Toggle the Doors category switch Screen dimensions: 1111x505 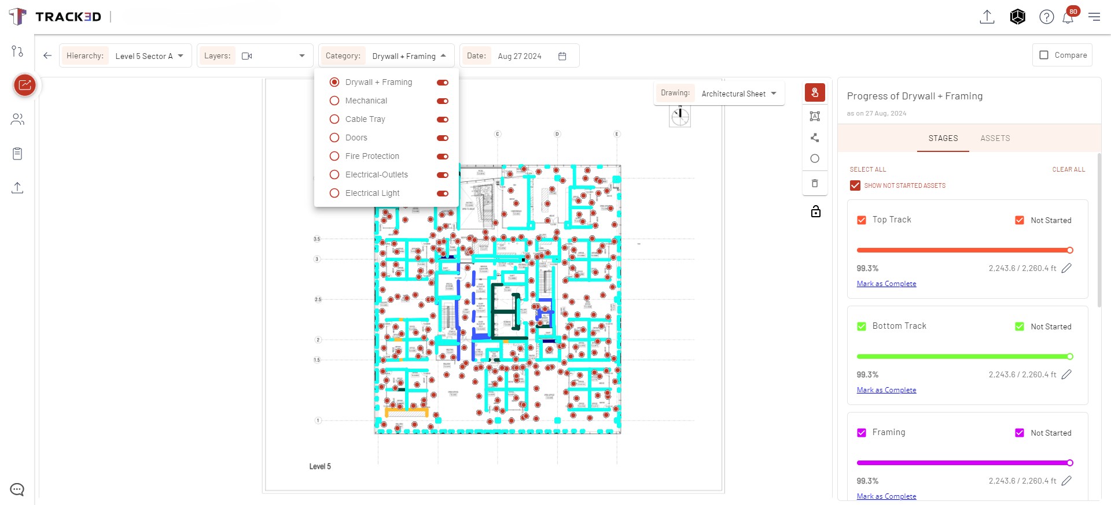click(x=443, y=138)
